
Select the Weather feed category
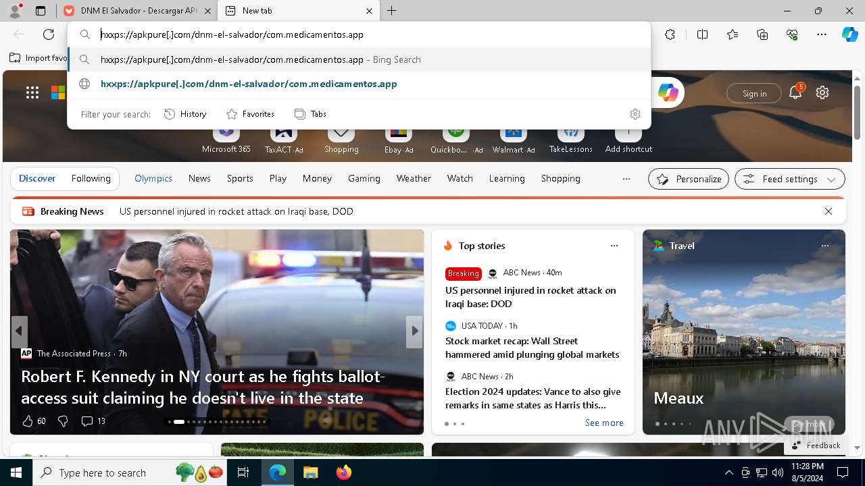point(414,179)
